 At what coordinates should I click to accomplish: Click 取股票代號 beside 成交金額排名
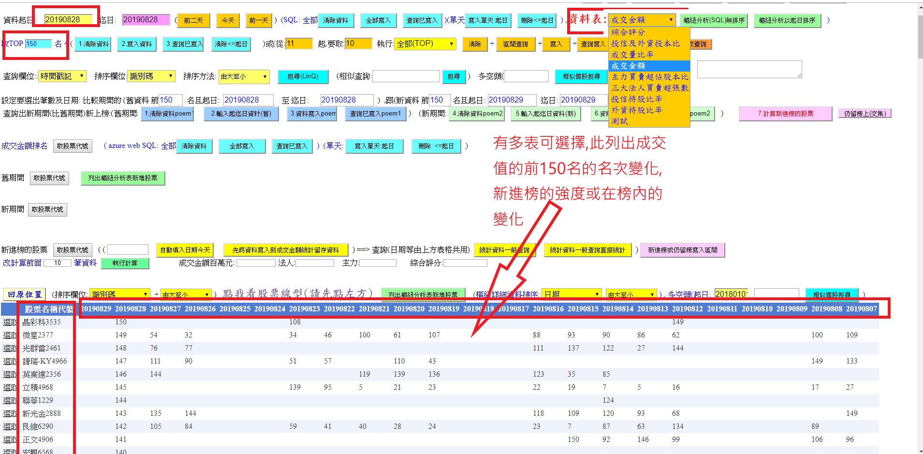coord(73,146)
